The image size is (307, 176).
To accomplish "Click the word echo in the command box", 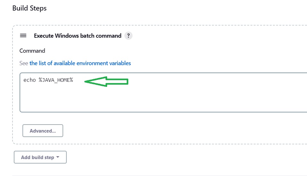I will 30,80.
